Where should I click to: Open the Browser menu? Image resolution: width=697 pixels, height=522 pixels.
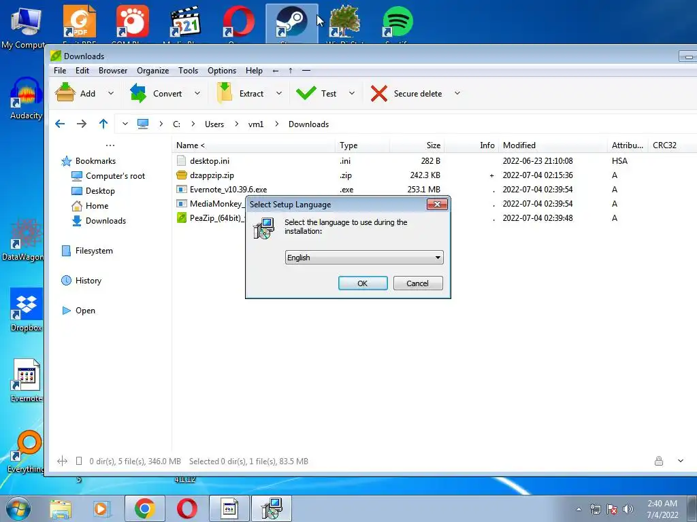click(113, 71)
